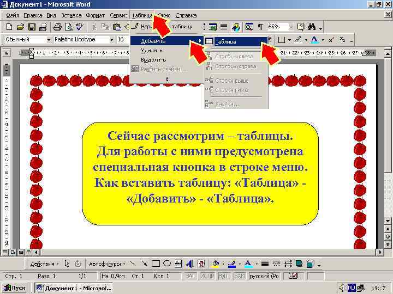
Task: Save the document using the floppy disk icon
Action: tap(32, 27)
